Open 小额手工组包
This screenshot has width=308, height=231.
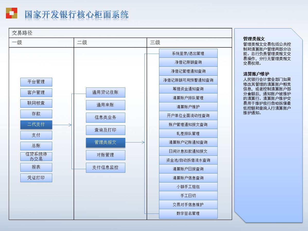click(x=188, y=187)
